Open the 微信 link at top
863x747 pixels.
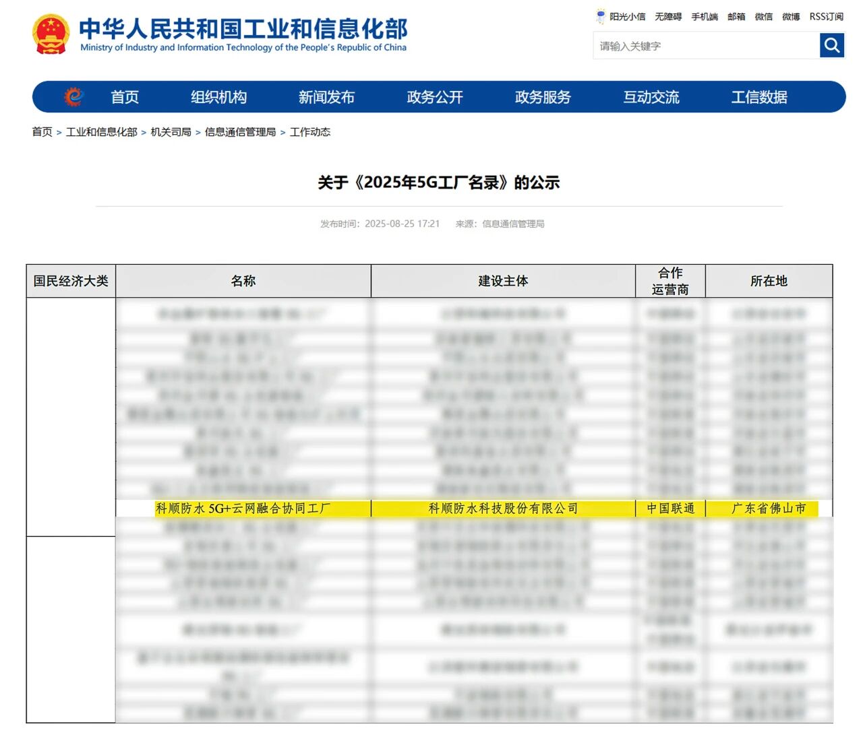click(763, 17)
